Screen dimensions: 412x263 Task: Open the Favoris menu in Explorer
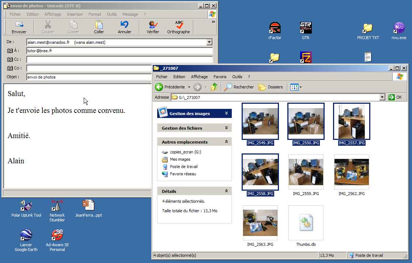[220, 77]
